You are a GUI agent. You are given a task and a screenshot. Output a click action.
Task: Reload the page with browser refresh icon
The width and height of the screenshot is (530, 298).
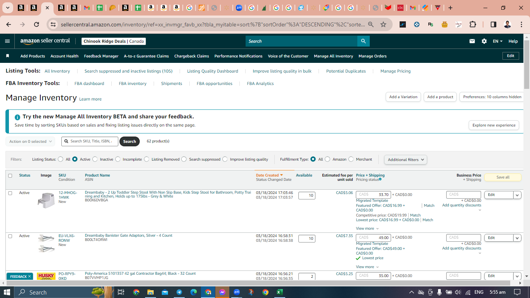(36, 24)
